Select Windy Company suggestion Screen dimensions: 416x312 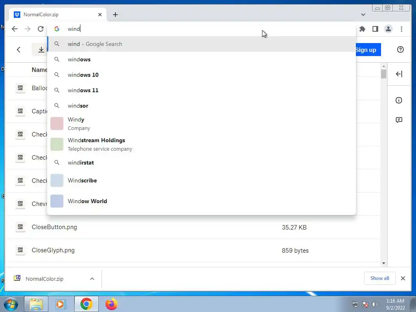(201, 123)
